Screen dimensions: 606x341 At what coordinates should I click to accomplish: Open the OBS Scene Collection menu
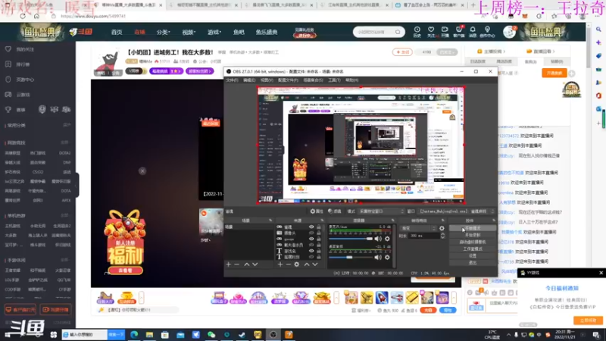[313, 80]
